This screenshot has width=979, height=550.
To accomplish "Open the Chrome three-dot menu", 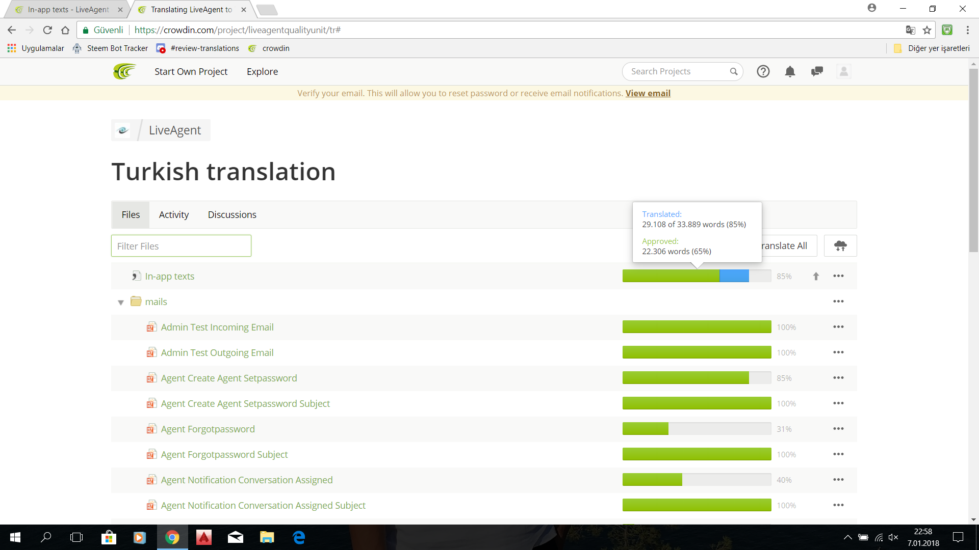I will point(967,30).
